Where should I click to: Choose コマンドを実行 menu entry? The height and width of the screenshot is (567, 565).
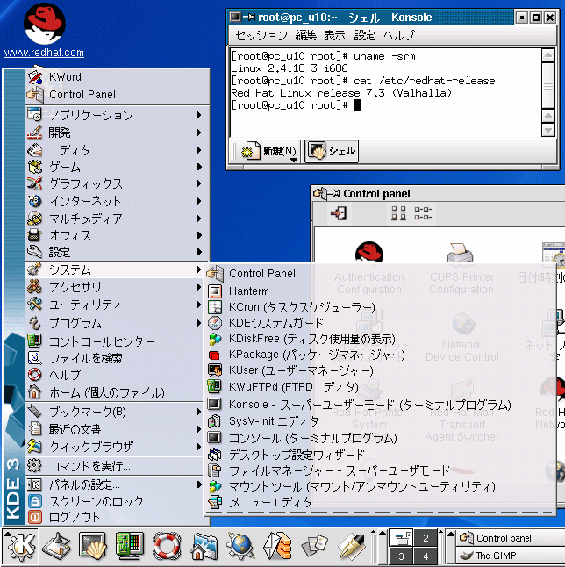(114, 466)
